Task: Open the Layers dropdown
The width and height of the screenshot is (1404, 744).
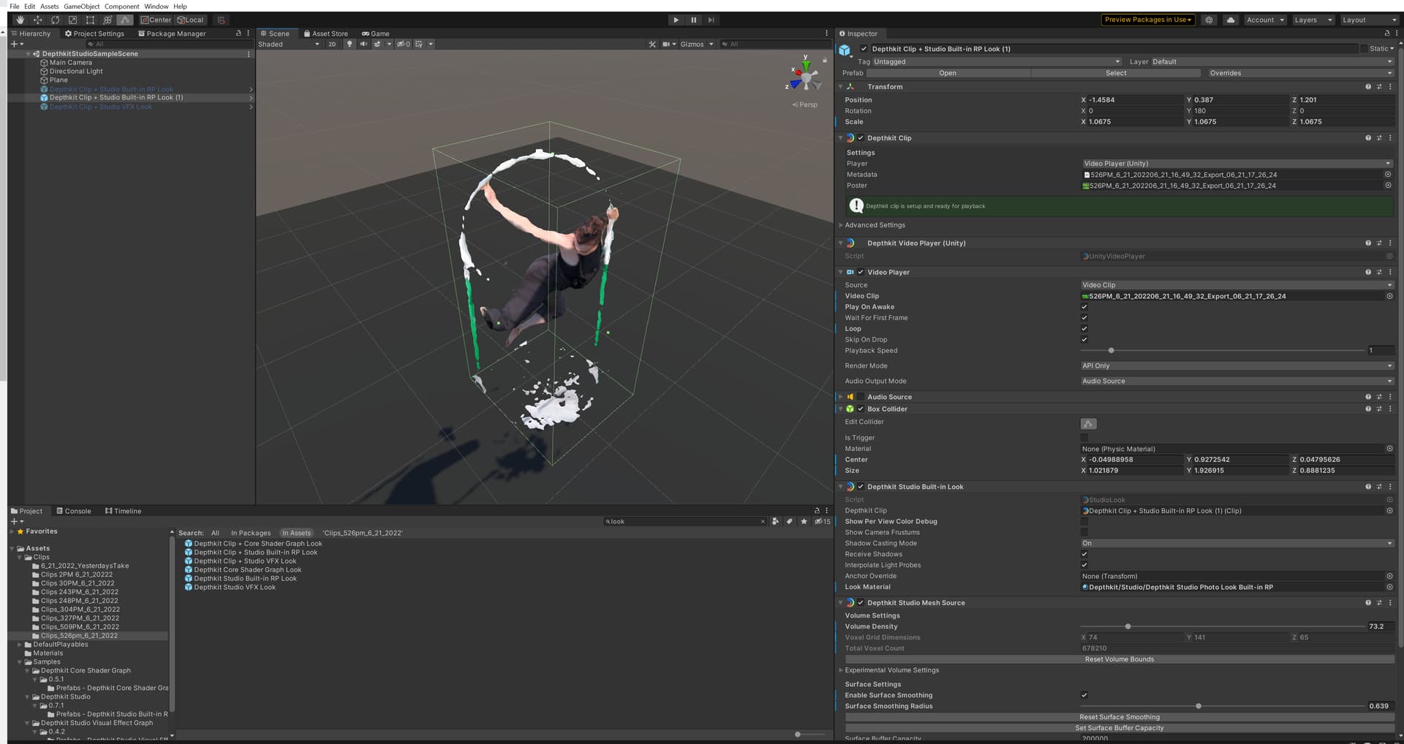Action: coord(1313,20)
